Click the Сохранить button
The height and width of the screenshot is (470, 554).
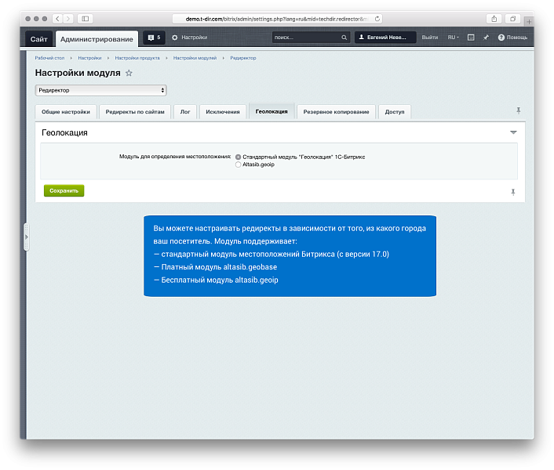click(64, 191)
